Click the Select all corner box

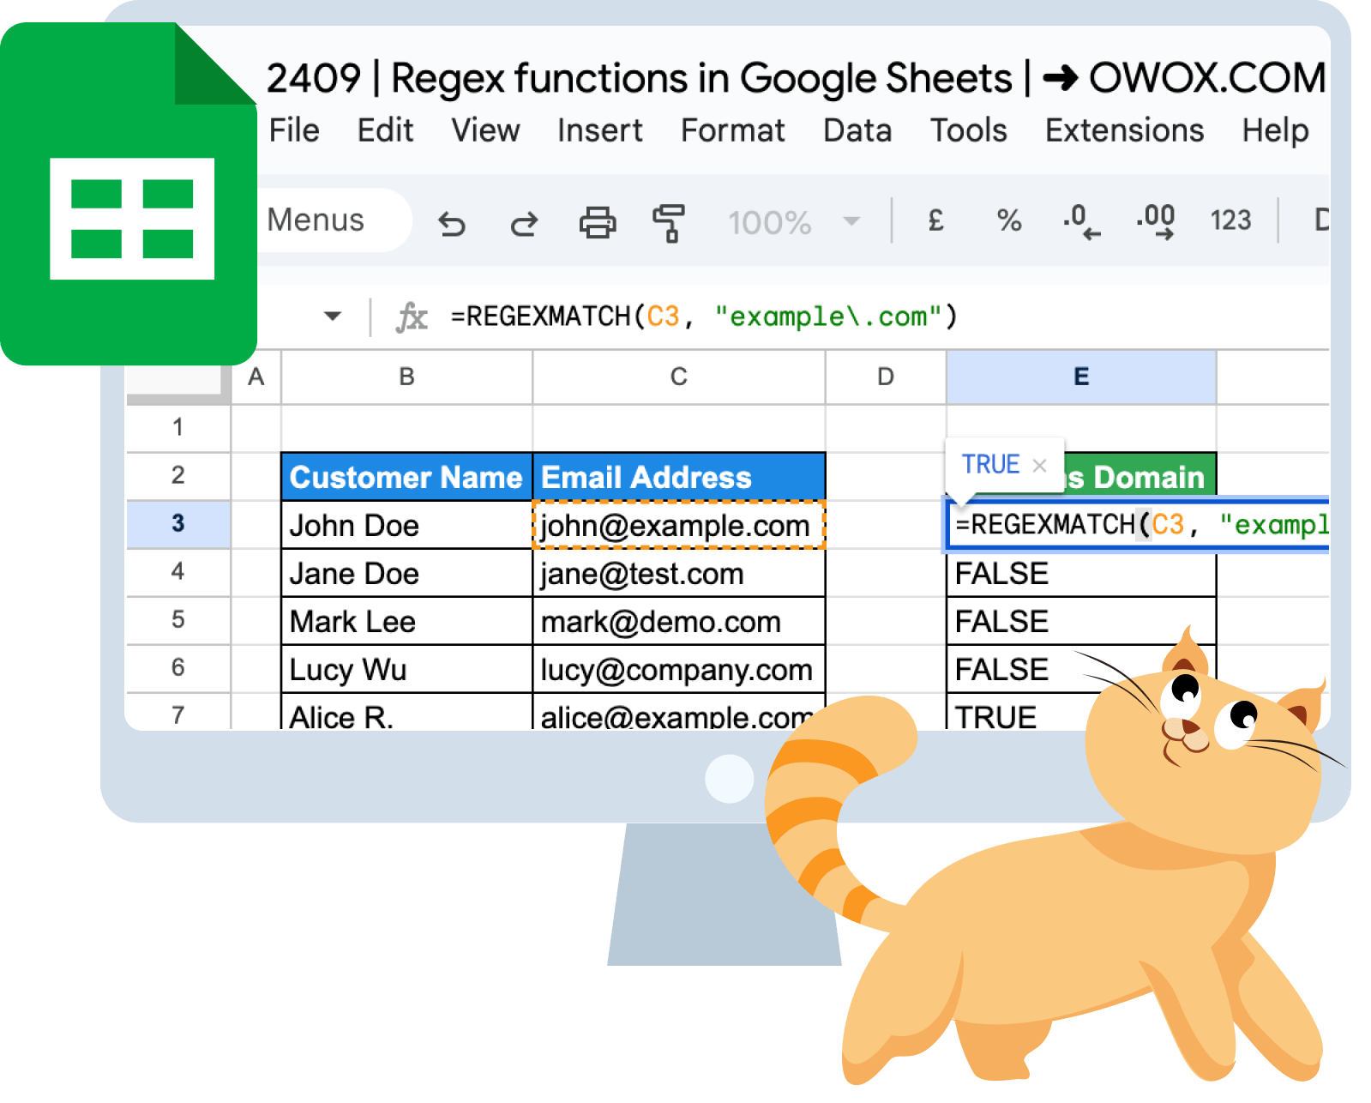(177, 383)
